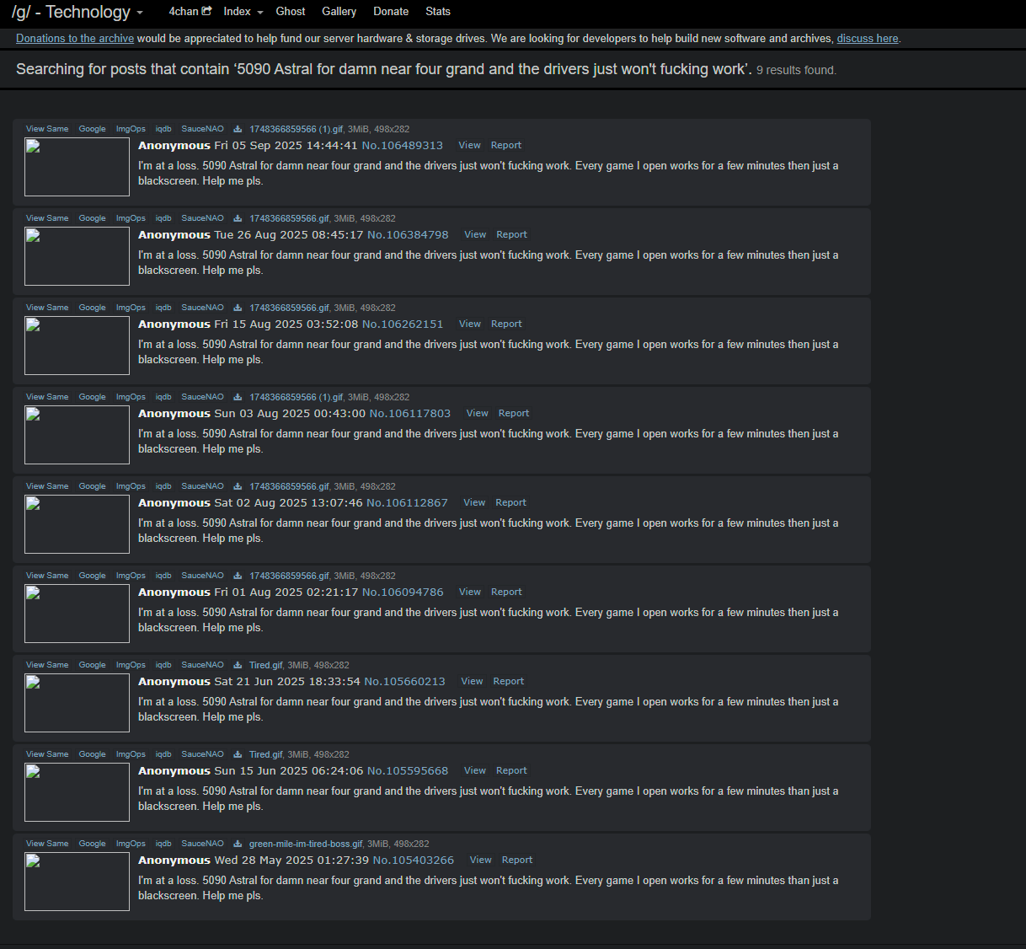Screen dimensions: 1026x949
Task: Search Google for image of post No.105660213
Action: coord(92,665)
